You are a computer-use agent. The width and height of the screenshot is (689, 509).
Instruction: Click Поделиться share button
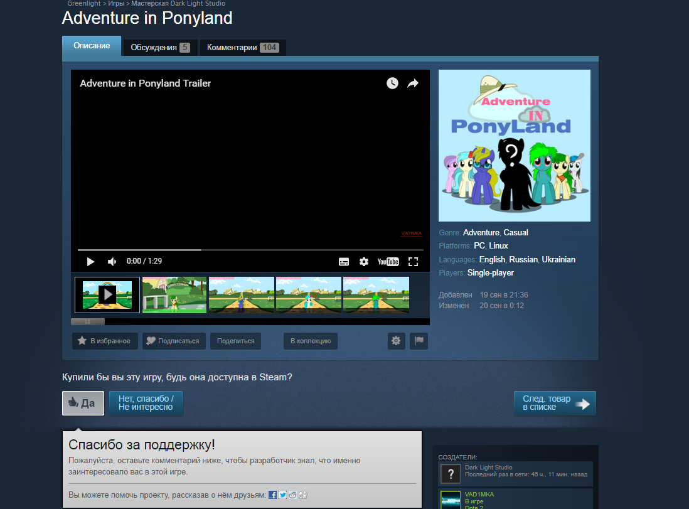click(x=235, y=341)
